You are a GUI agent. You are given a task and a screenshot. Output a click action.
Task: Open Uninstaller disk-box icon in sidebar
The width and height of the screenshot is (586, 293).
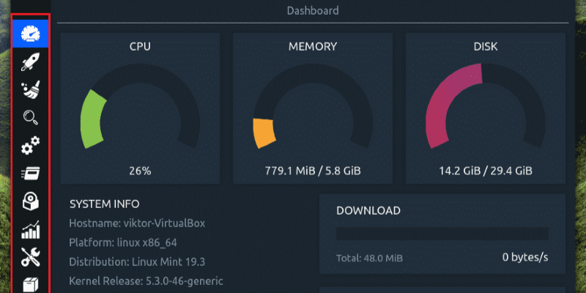tap(31, 201)
